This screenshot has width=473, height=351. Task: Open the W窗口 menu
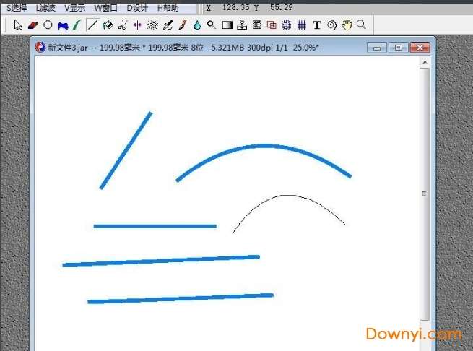pyautogui.click(x=105, y=8)
